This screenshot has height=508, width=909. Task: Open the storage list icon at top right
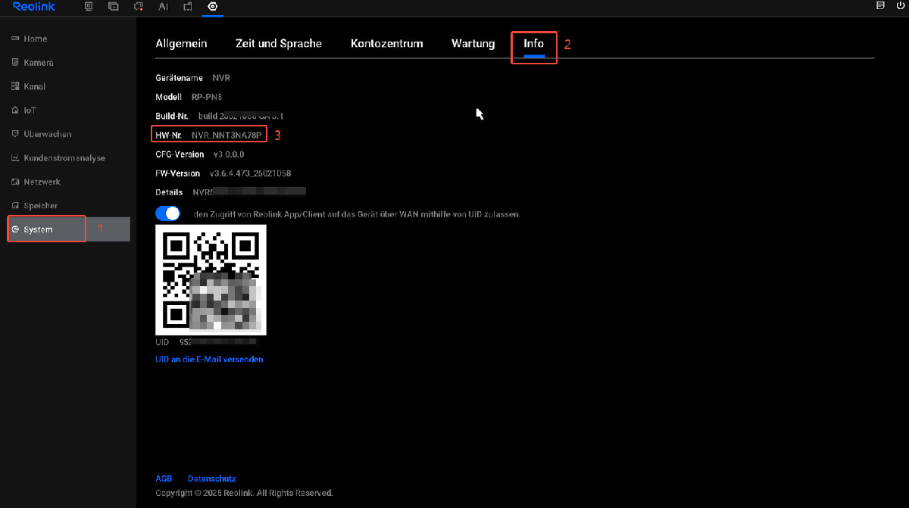[x=880, y=5]
